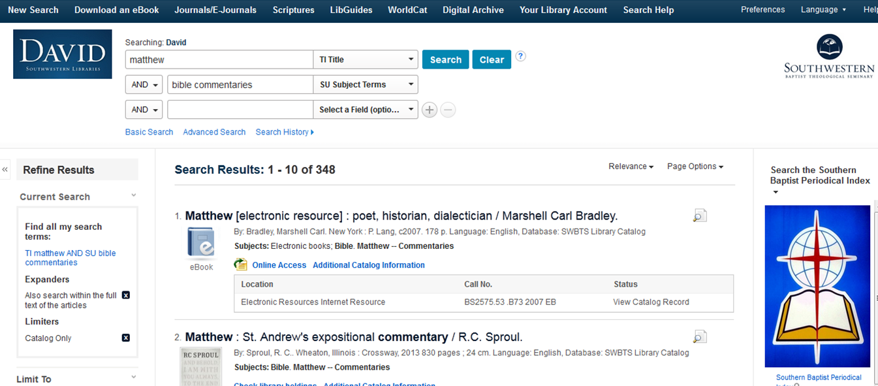This screenshot has height=386, width=878.
Task: Open the Relevance sort dropdown
Action: point(631,167)
